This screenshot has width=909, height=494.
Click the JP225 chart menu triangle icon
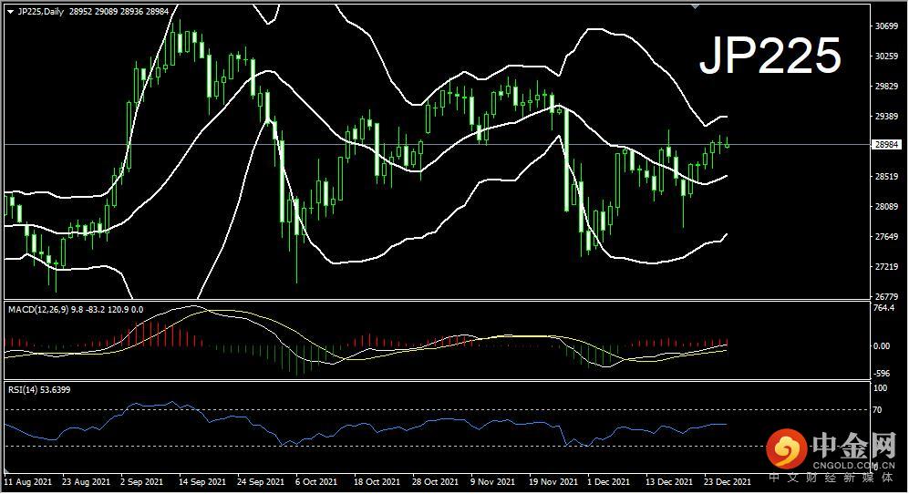pyautogui.click(x=10, y=12)
